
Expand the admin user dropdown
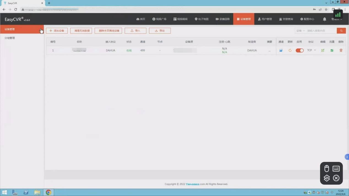tap(337, 19)
